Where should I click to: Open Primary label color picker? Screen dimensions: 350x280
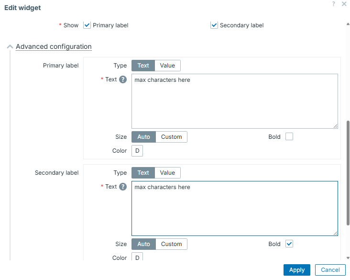(137, 151)
